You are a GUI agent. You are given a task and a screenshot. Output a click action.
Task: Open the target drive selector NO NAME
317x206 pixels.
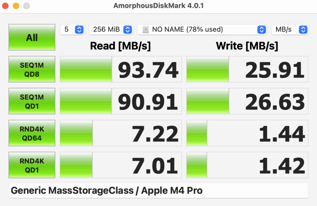(x=203, y=29)
